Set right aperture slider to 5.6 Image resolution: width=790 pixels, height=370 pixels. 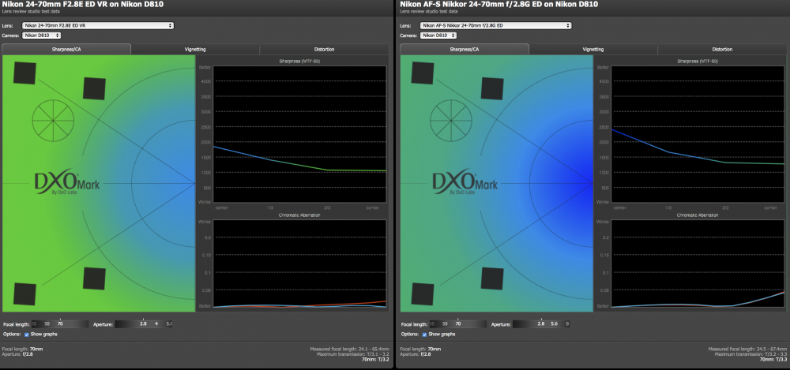click(x=555, y=324)
